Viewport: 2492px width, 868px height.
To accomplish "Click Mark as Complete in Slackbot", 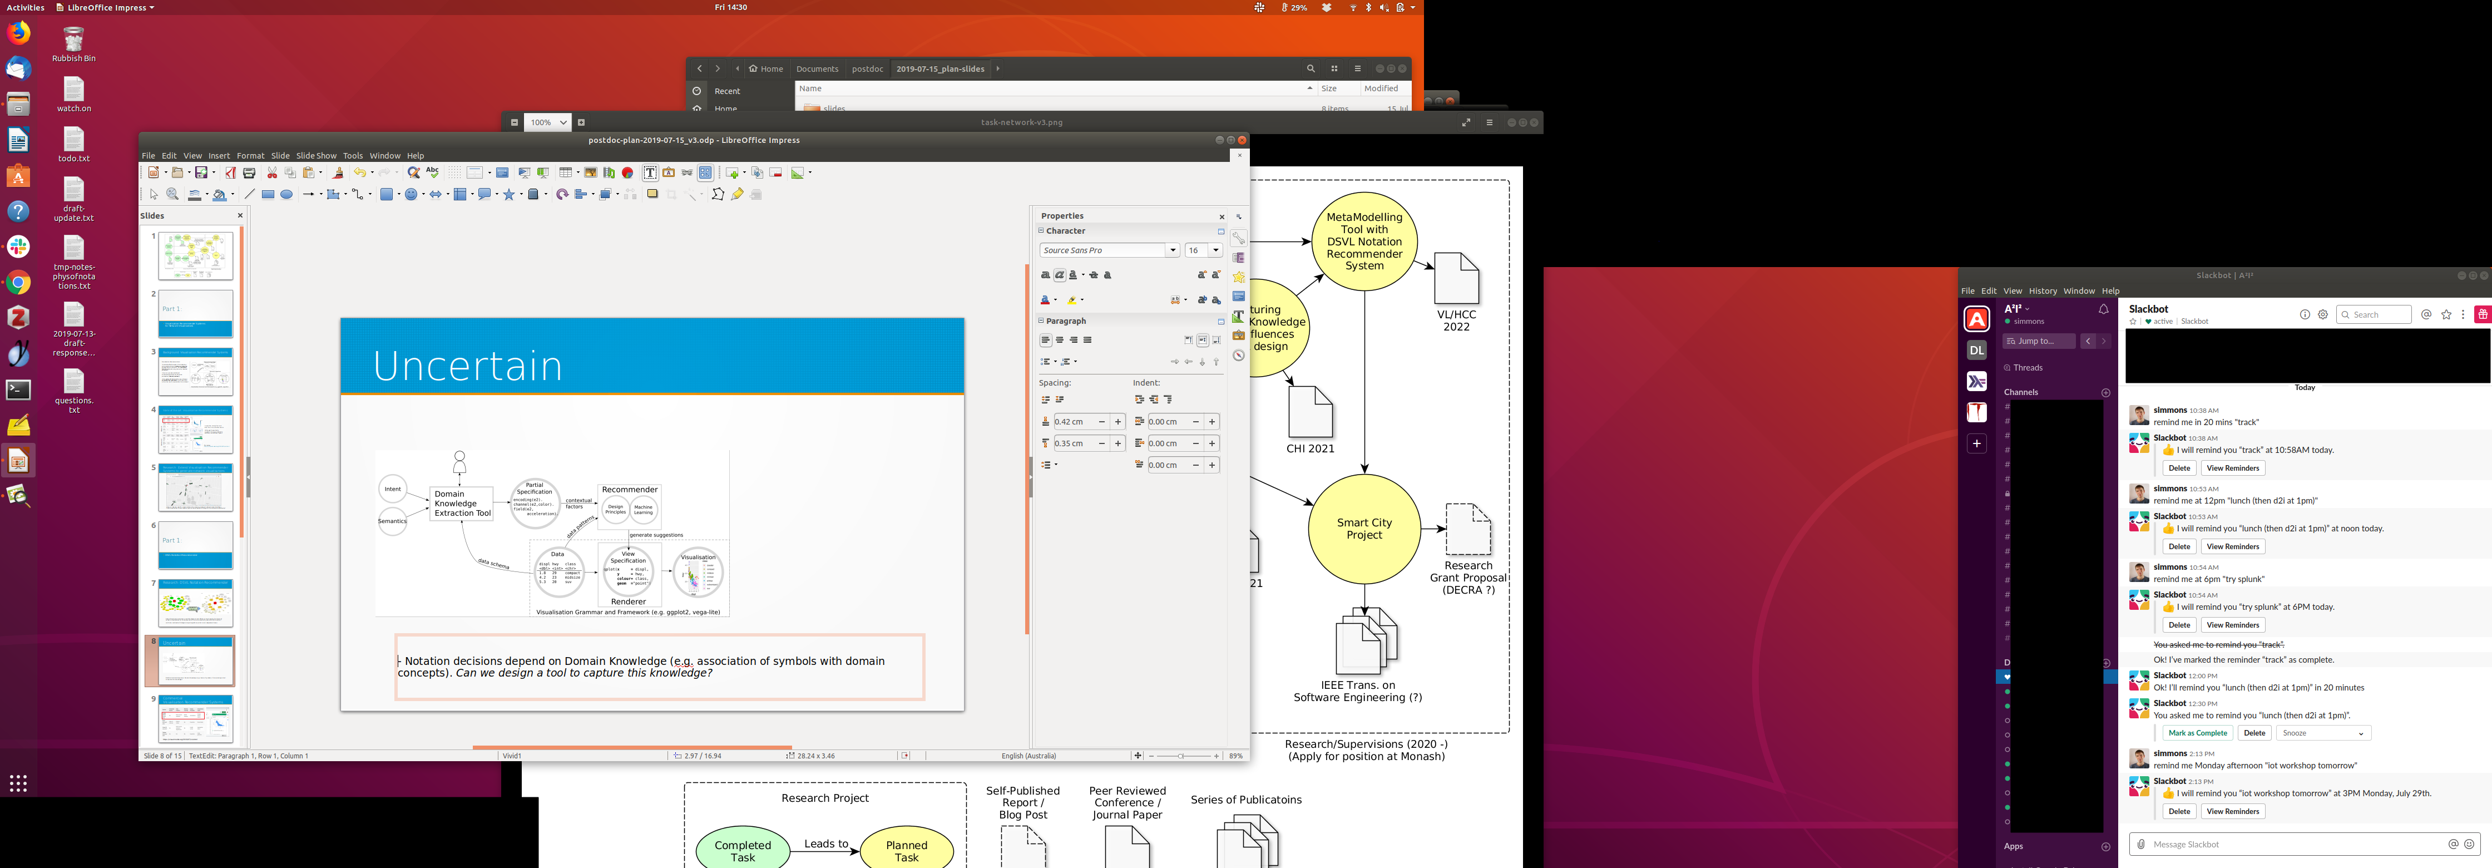I will tap(2197, 733).
